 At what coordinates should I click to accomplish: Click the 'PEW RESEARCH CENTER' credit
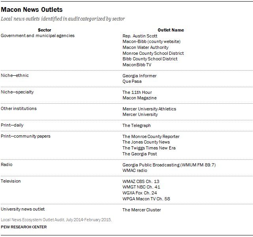click(24, 227)
